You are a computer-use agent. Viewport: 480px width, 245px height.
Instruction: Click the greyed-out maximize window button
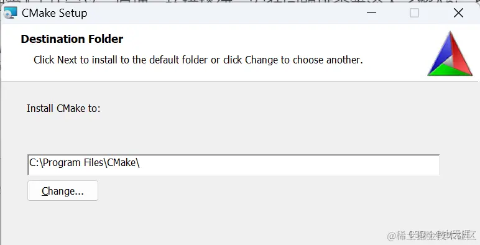(x=414, y=13)
